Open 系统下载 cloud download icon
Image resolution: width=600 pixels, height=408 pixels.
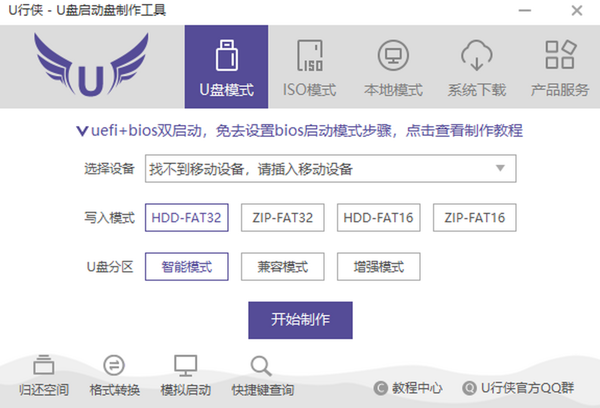point(476,55)
